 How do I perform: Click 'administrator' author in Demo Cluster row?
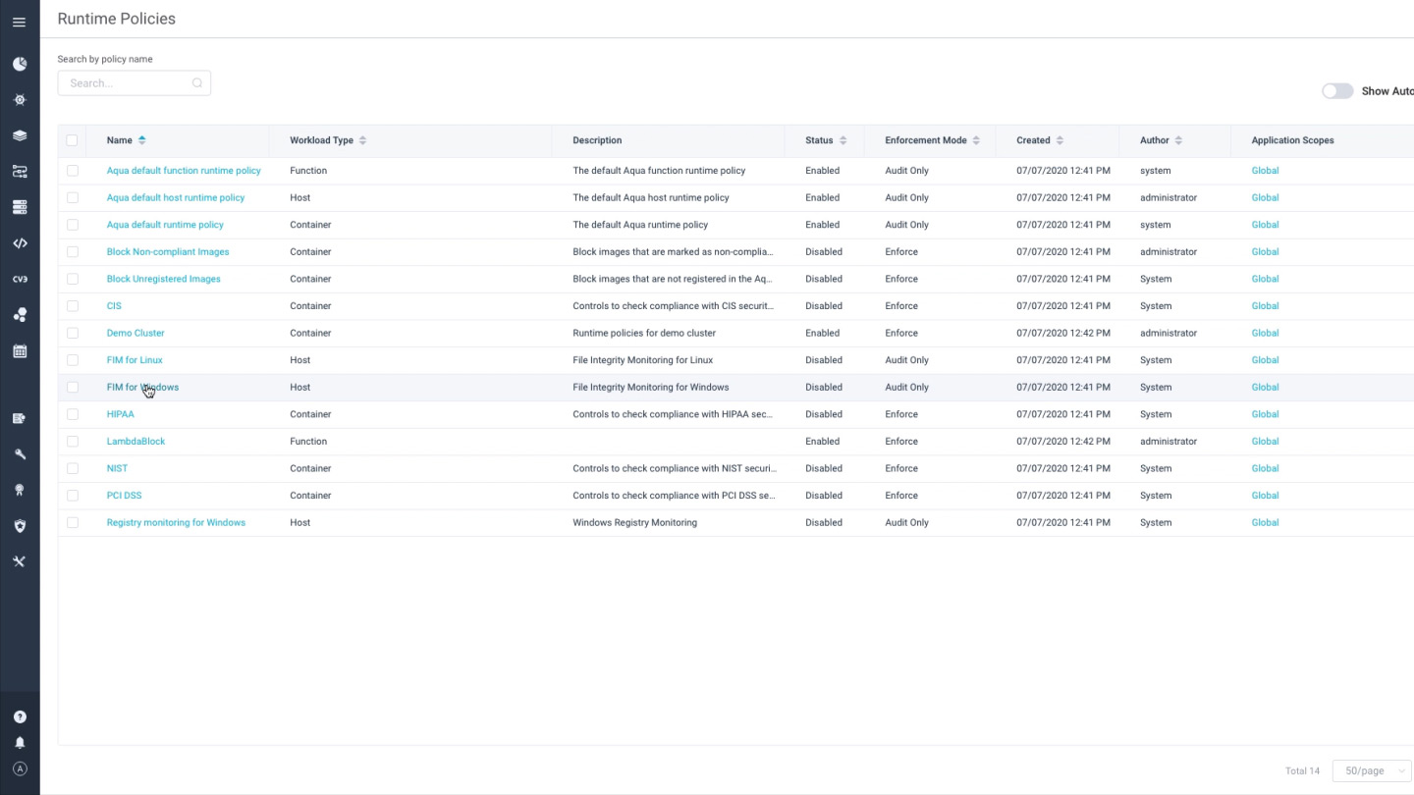coord(1169,333)
